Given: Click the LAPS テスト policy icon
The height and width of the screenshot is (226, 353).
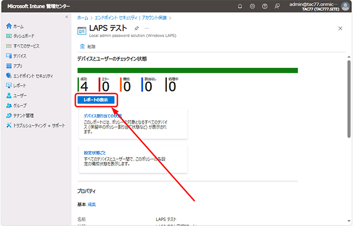Looking at the screenshot, I should 82,31.
